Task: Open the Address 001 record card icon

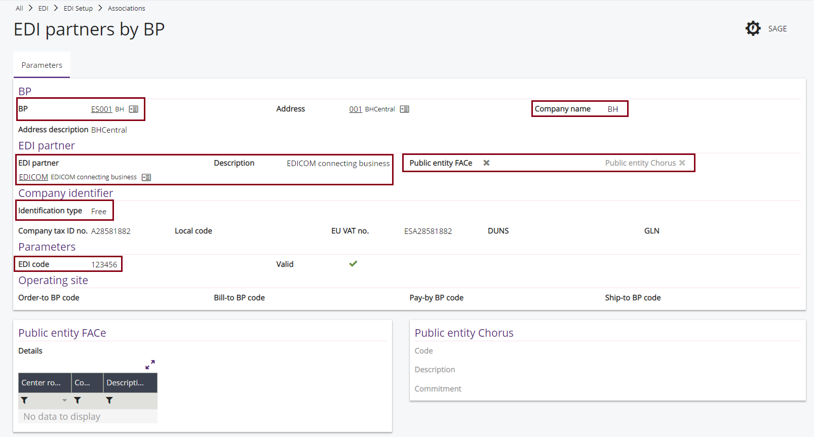Action: pos(404,109)
